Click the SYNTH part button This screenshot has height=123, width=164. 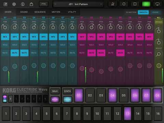point(67,91)
